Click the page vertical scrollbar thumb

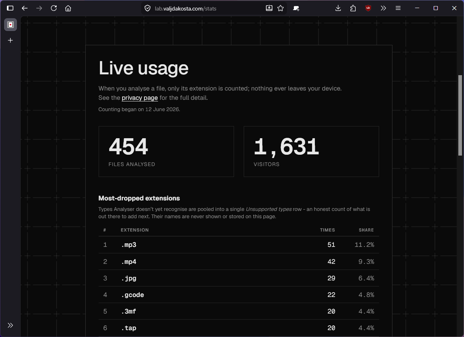click(460, 116)
